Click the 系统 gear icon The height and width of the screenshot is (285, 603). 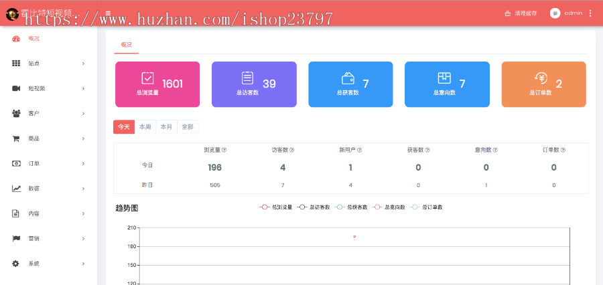[x=15, y=264]
